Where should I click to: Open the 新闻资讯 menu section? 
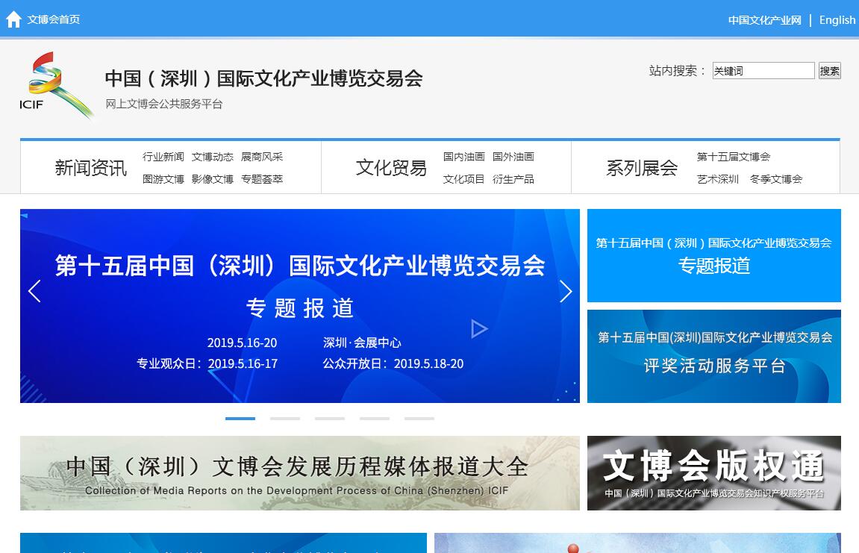point(90,168)
